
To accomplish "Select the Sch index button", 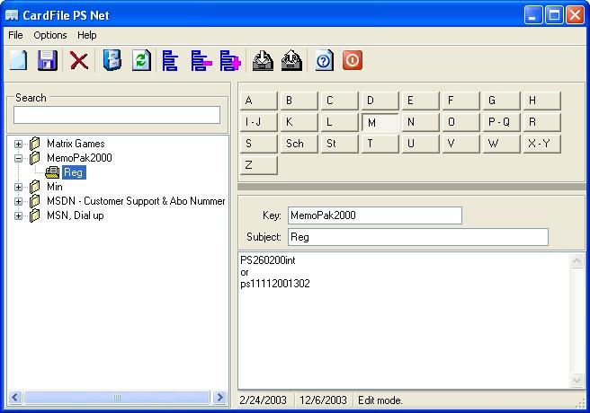I will [x=299, y=144].
